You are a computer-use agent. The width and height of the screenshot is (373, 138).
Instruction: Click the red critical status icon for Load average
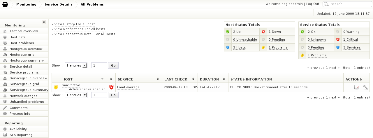[x=111, y=87]
